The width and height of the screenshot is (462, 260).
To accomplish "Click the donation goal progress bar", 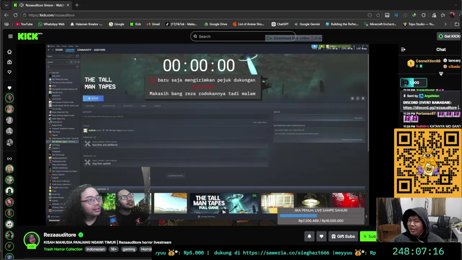I will (321, 216).
